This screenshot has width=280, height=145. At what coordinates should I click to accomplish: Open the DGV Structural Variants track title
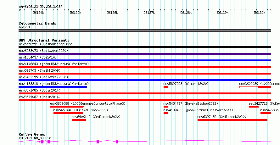(x=44, y=40)
